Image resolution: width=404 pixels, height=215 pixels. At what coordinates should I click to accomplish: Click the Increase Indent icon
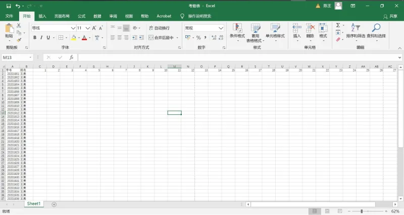[141, 37]
